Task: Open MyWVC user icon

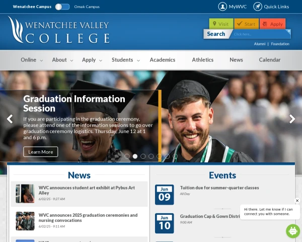Action: [x=222, y=7]
